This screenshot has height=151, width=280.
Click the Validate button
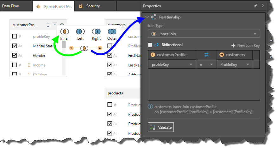coord(161,127)
